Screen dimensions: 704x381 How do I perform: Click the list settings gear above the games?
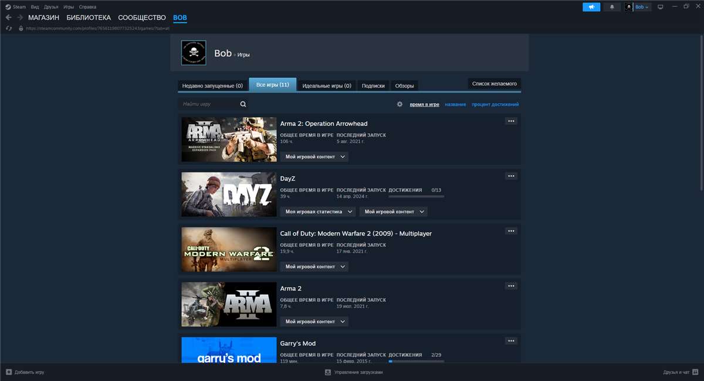point(400,104)
